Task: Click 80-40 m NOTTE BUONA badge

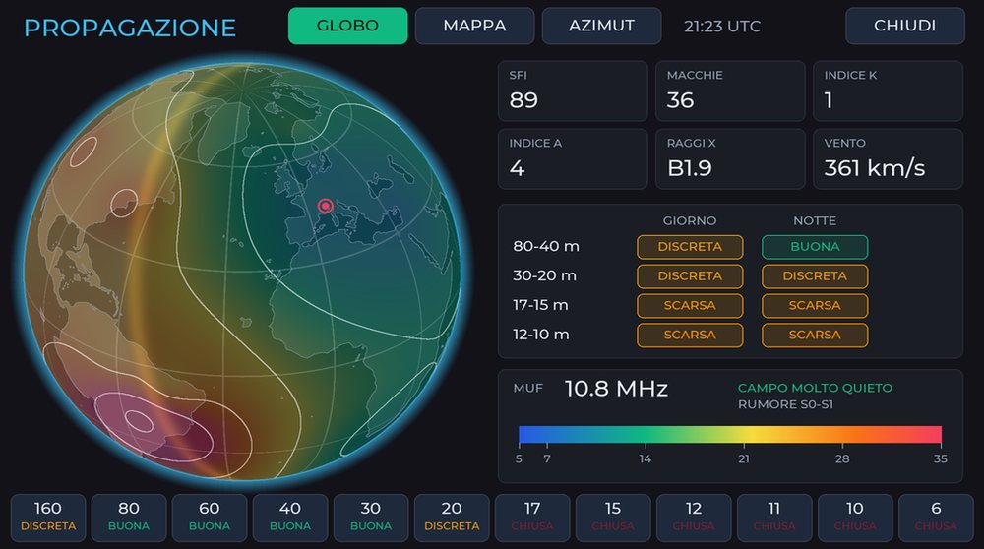Action: click(815, 247)
